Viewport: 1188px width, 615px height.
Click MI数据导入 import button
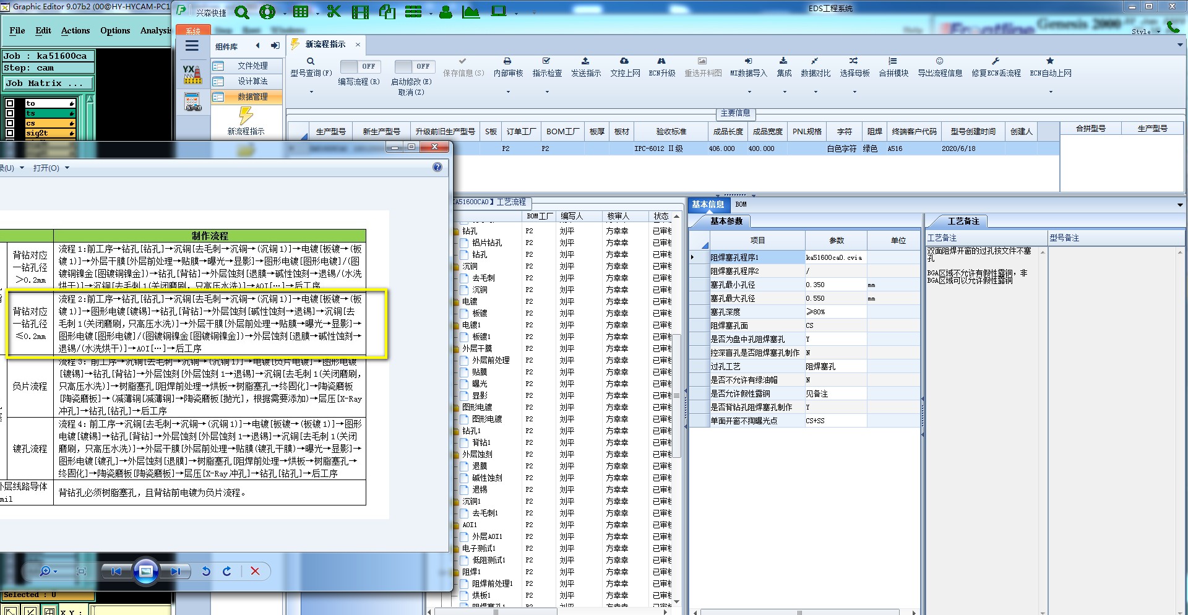[748, 67]
